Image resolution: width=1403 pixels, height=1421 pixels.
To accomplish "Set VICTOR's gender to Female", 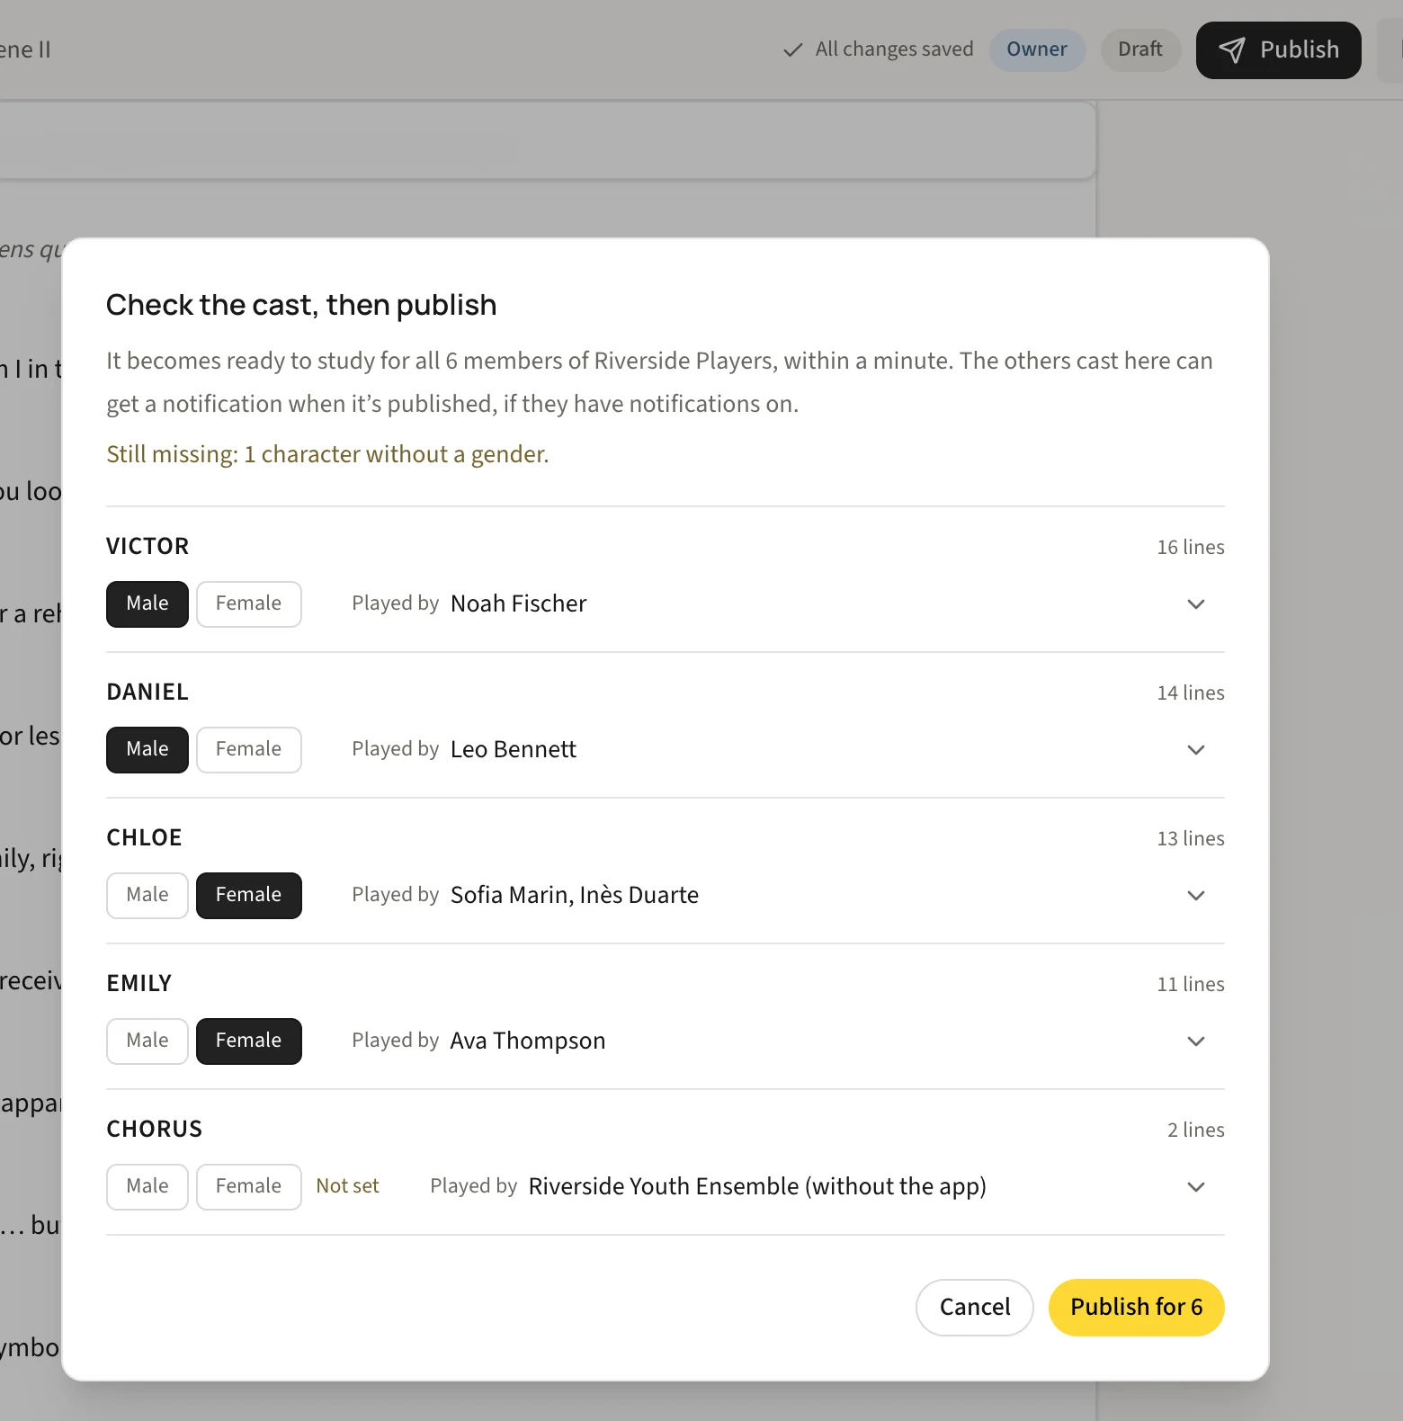I will (248, 603).
